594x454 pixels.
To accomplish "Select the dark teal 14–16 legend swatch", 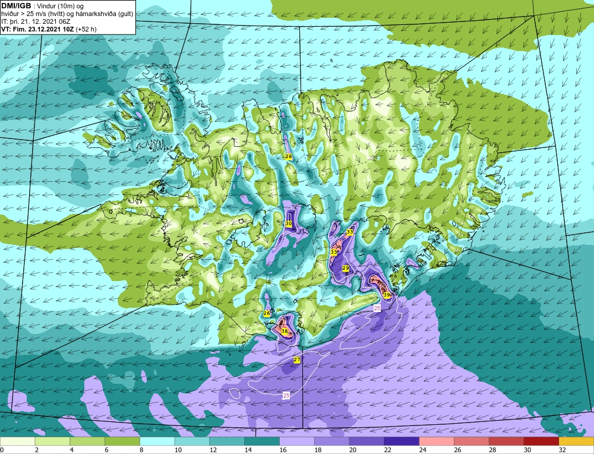I will pyautogui.click(x=262, y=442).
